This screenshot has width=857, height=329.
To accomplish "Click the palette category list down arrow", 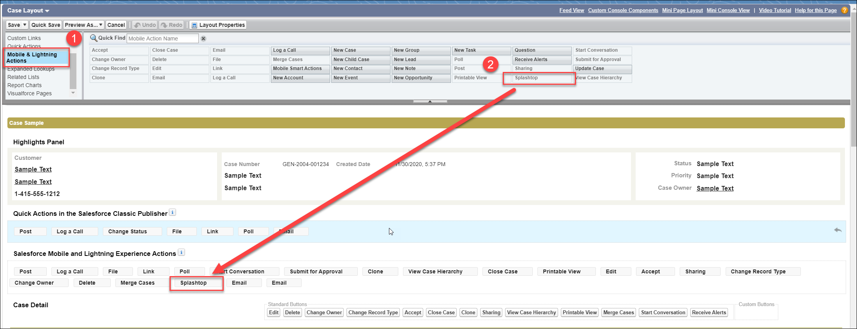I will pos(73,93).
